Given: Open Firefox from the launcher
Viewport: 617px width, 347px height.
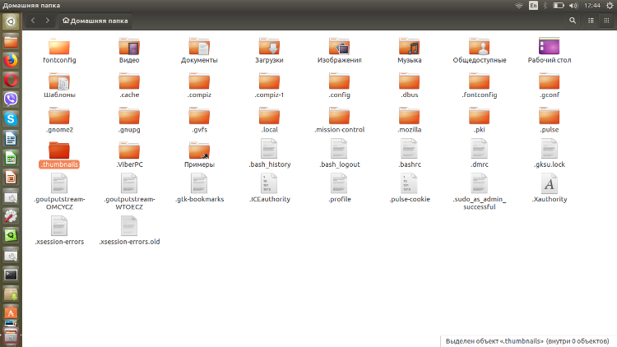Looking at the screenshot, I should [11, 60].
